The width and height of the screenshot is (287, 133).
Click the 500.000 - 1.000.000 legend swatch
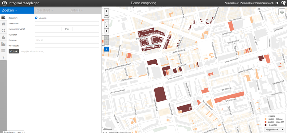266,122
